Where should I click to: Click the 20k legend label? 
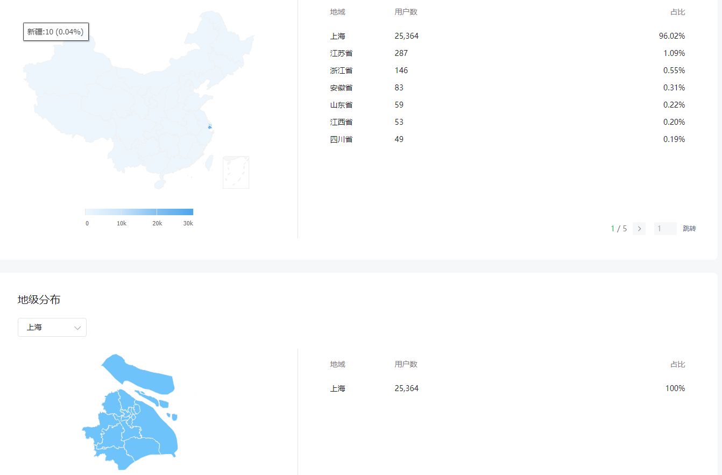[157, 223]
